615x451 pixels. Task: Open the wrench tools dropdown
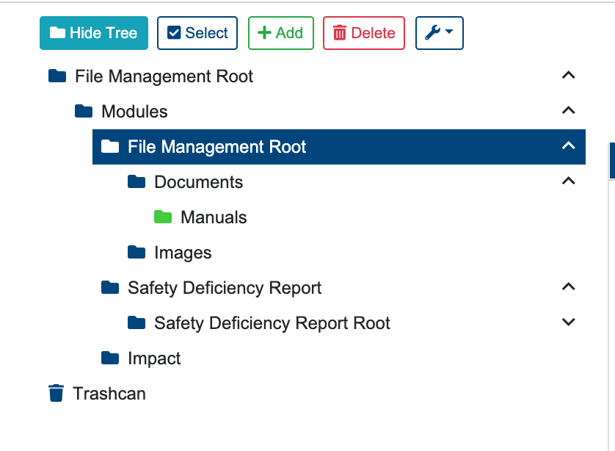440,33
